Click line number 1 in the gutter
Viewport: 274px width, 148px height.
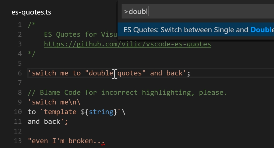point(19,25)
